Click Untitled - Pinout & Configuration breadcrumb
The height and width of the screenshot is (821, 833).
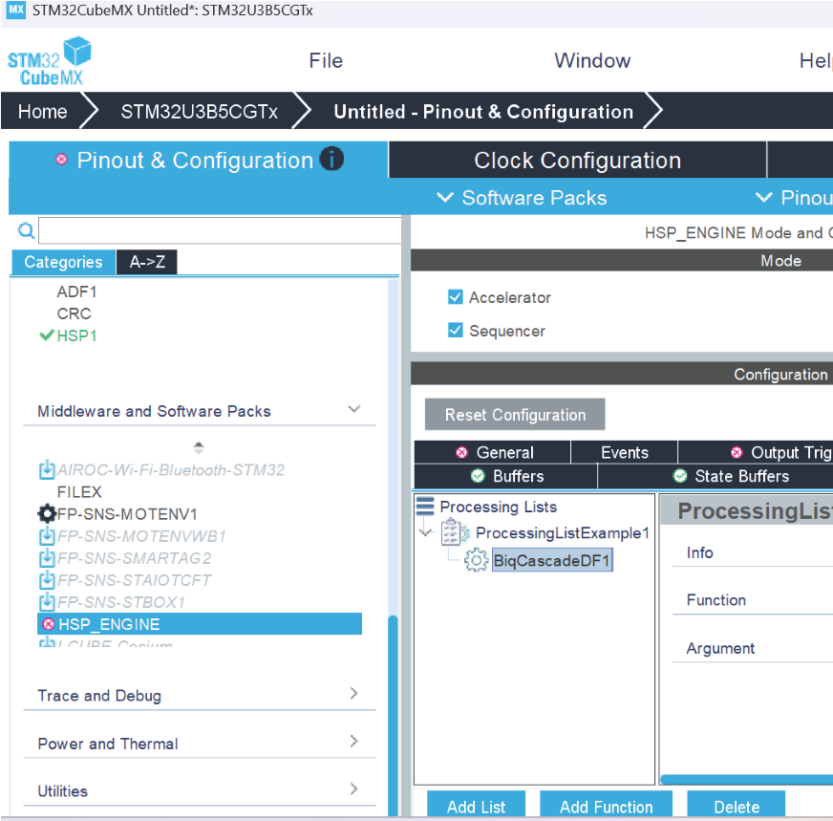pyautogui.click(x=483, y=112)
